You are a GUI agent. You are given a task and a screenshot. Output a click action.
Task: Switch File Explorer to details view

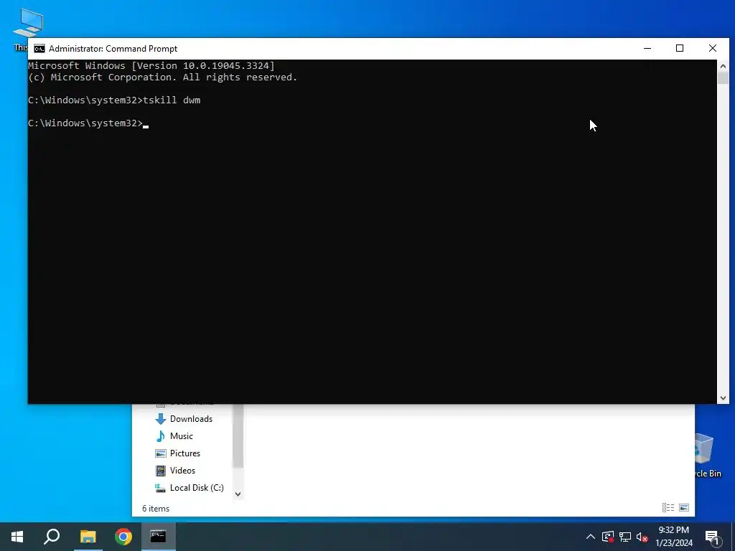(x=668, y=507)
